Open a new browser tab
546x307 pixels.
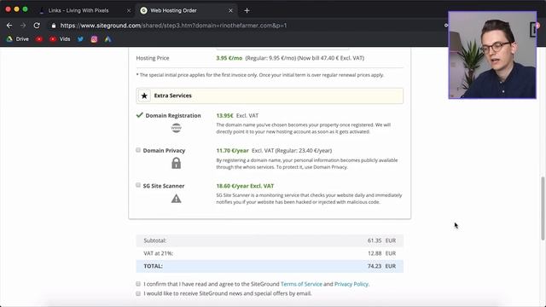click(247, 10)
